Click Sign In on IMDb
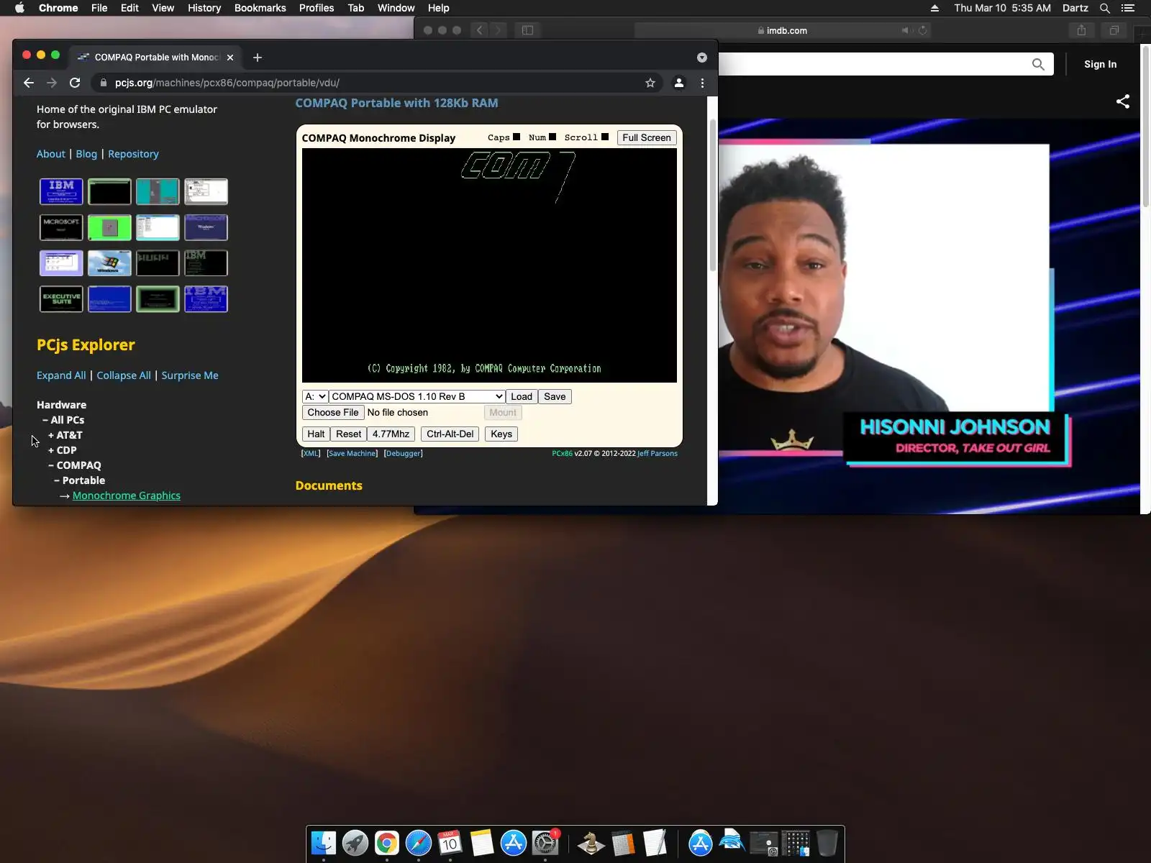The width and height of the screenshot is (1151, 863). [x=1101, y=64]
